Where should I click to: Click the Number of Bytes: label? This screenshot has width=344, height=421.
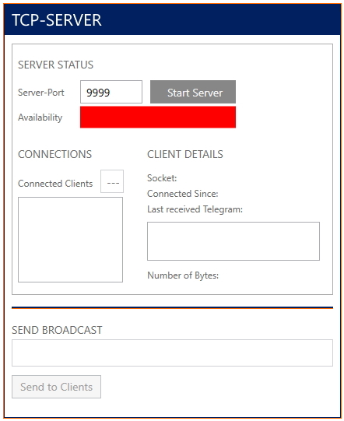tap(183, 275)
